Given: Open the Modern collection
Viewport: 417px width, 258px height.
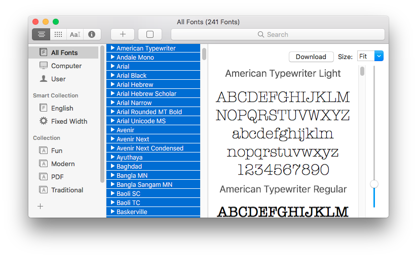Looking at the screenshot, I should click(x=63, y=164).
